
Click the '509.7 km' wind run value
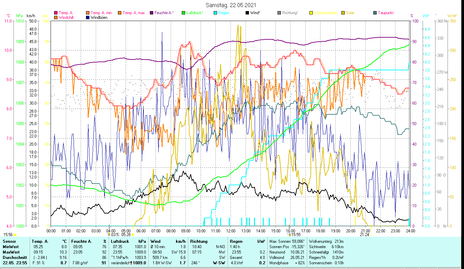[159, 257]
